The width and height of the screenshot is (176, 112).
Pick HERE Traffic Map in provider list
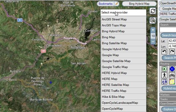(123, 91)
